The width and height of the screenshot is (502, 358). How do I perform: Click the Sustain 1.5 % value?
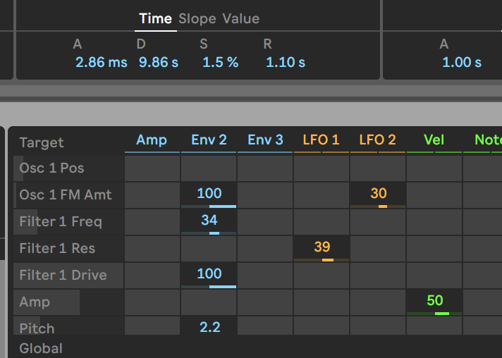click(x=221, y=62)
